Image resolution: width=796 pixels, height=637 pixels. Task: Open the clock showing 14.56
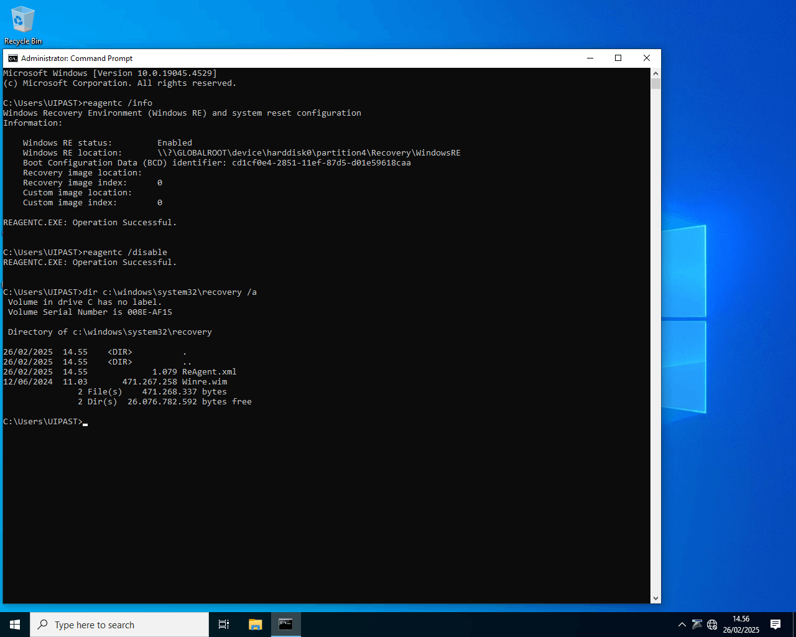741,625
